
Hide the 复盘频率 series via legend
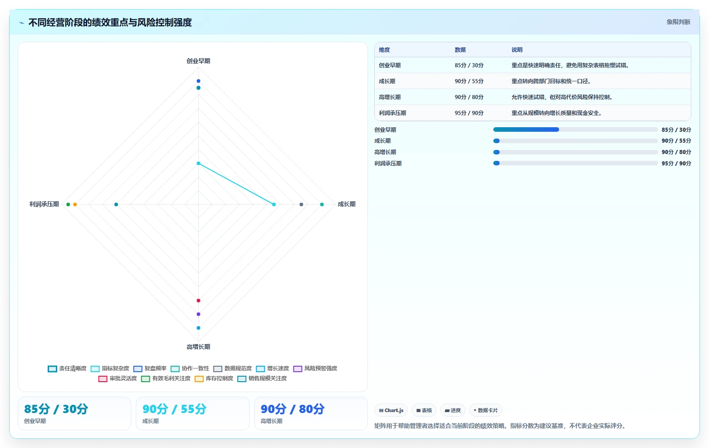point(150,368)
